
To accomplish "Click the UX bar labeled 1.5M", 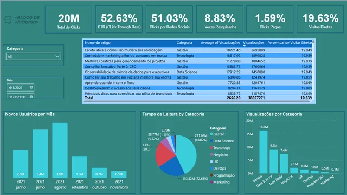I will tap(304, 171).
